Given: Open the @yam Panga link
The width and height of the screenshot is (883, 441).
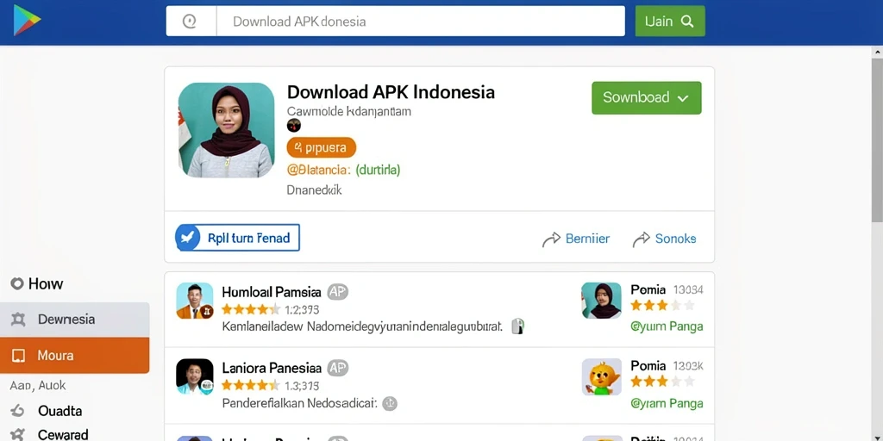Looking at the screenshot, I should pyautogui.click(x=667, y=403).
